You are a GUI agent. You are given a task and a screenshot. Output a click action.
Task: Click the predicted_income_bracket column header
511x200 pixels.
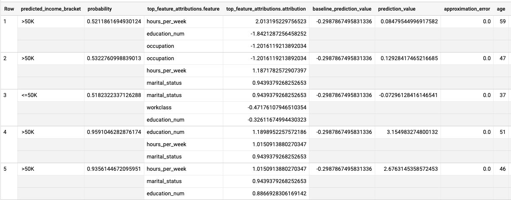(51, 9)
